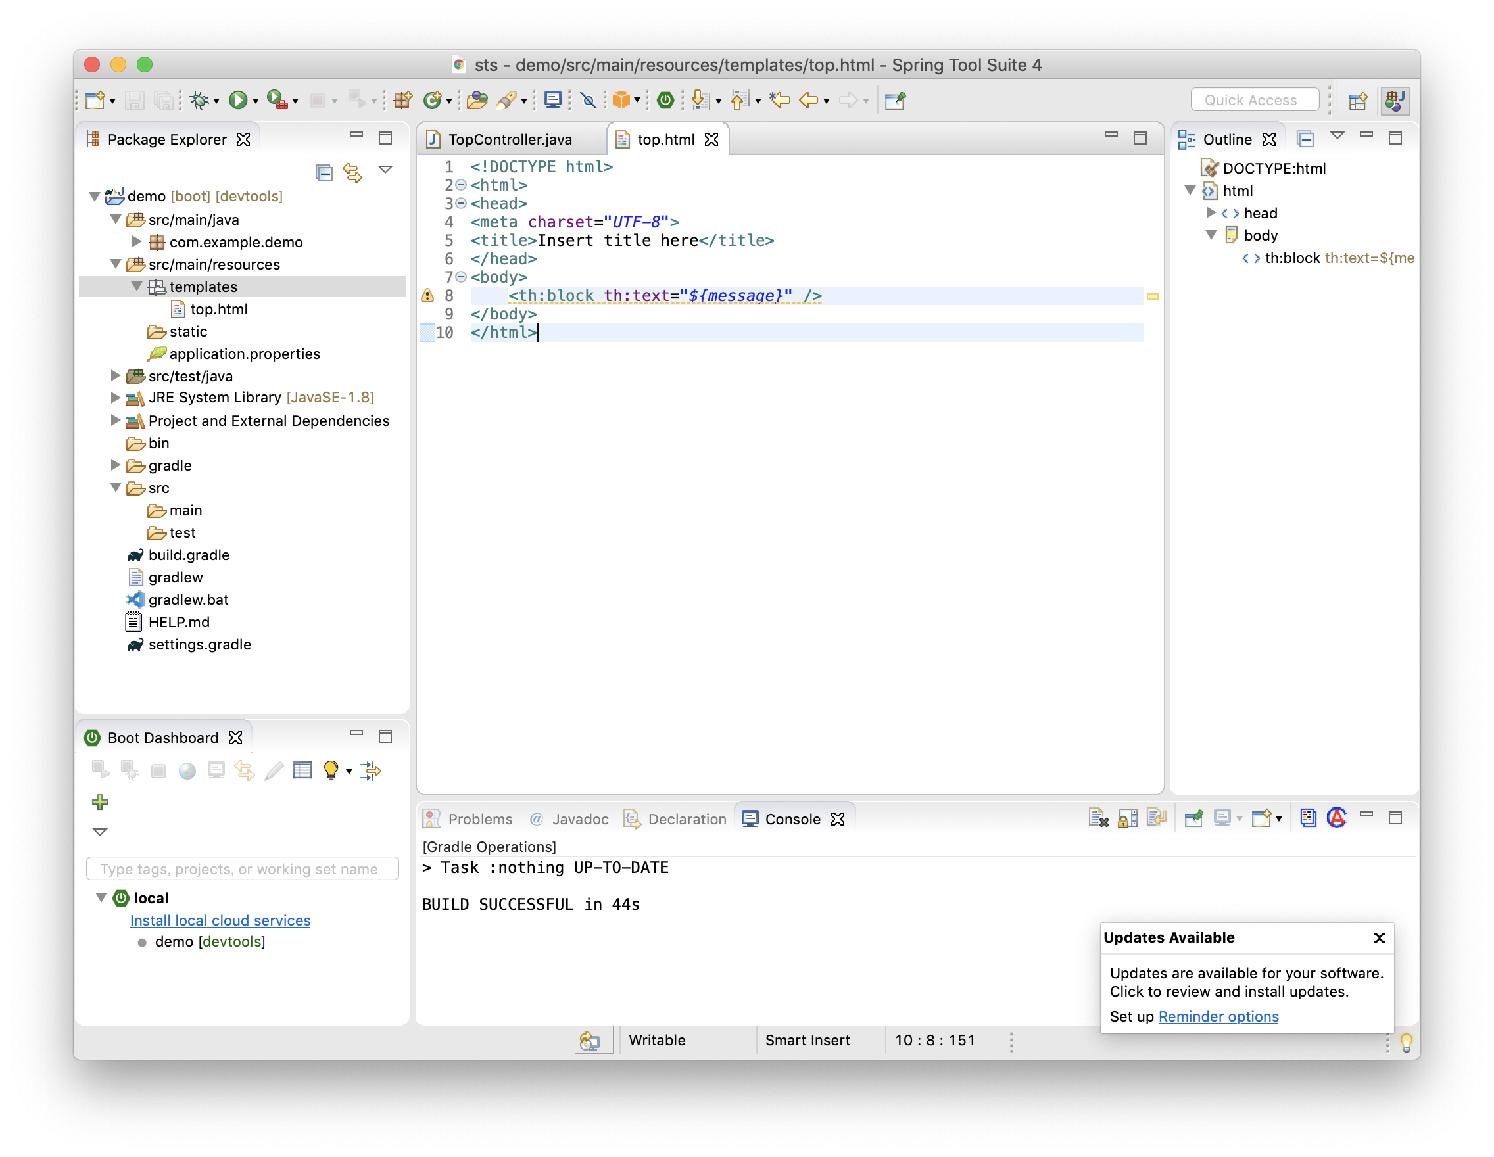Click the Open Type folder icon
Viewport: 1494px width, 1157px height.
[477, 101]
